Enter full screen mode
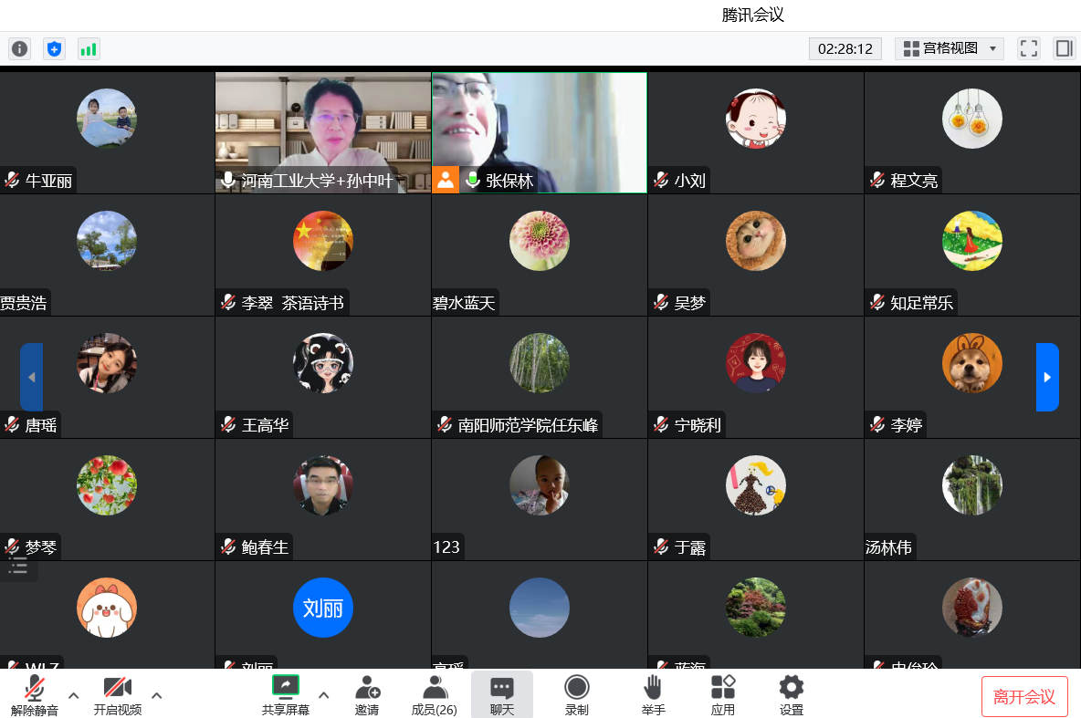 click(1029, 48)
